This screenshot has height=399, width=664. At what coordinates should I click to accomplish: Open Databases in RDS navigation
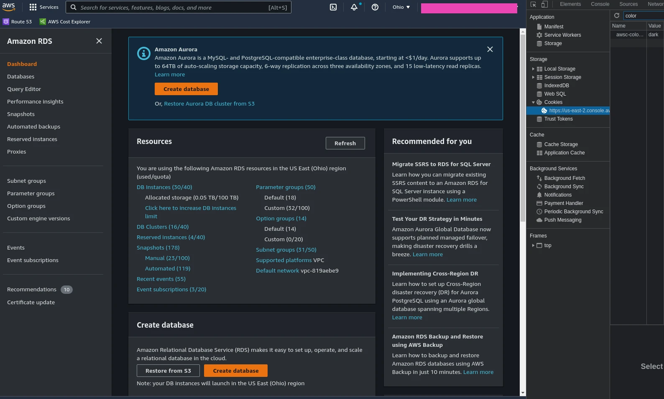click(21, 77)
